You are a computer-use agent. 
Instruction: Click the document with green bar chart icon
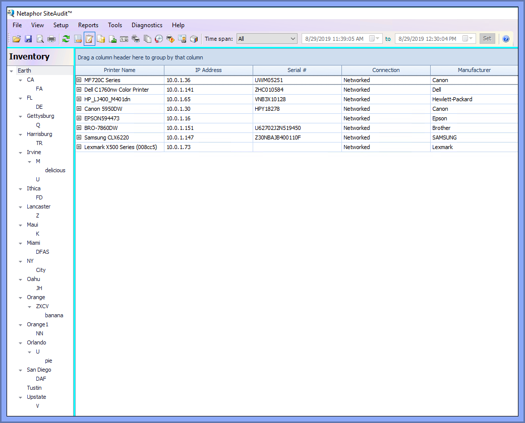point(112,39)
